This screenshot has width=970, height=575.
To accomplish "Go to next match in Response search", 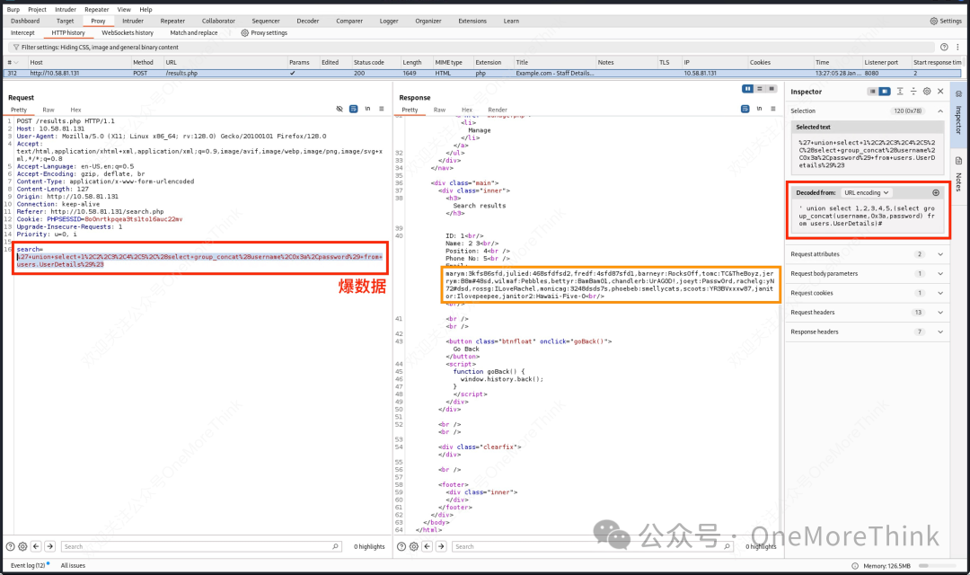I will pos(441,546).
